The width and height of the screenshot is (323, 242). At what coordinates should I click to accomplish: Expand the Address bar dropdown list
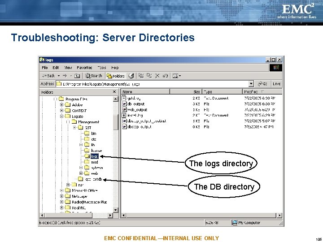251,84
